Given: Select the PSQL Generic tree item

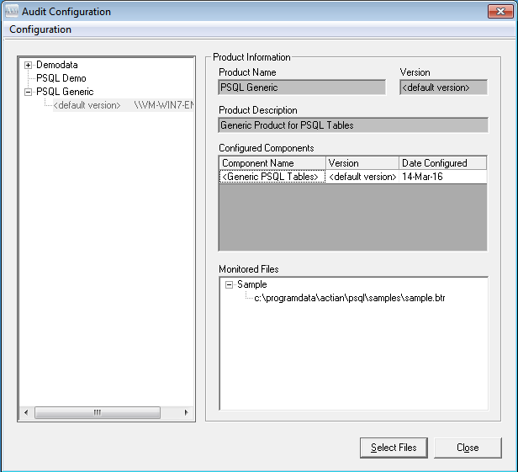Looking at the screenshot, I should point(65,92).
